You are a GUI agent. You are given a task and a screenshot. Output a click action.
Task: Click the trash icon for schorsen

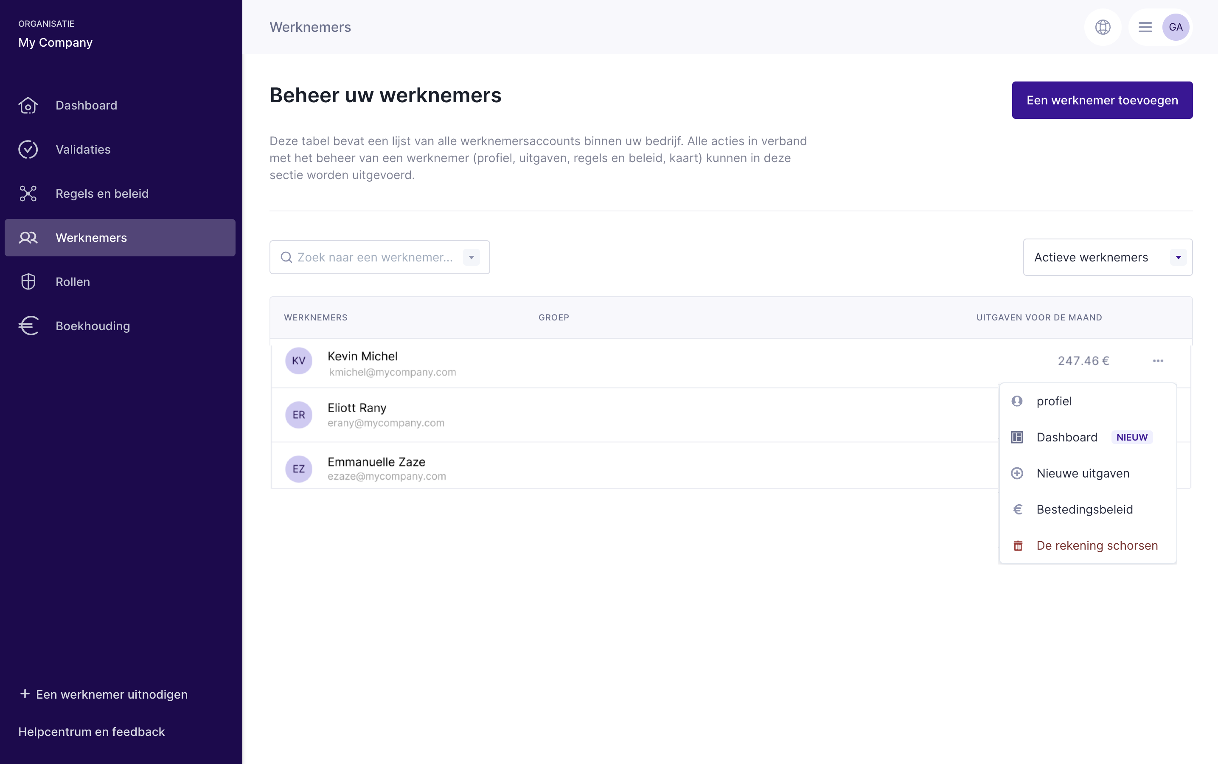pos(1017,546)
